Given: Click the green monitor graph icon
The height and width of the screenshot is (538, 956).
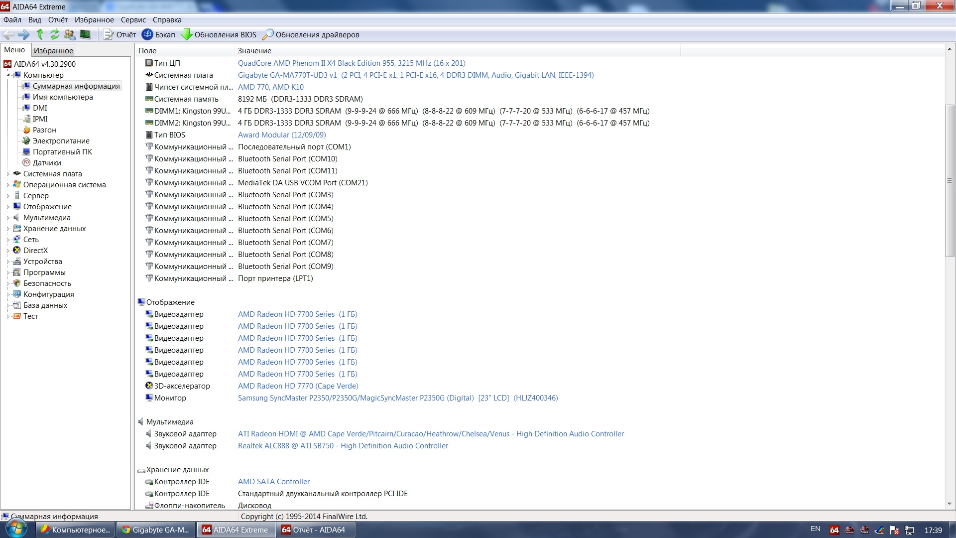Looking at the screenshot, I should (85, 34).
